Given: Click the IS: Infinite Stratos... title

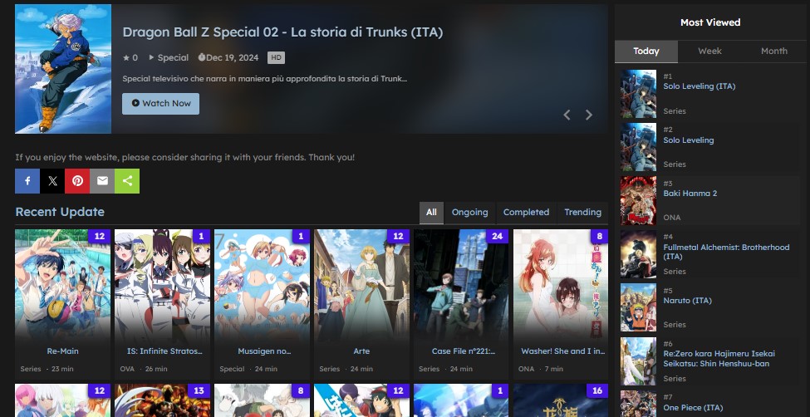Looking at the screenshot, I should [164, 351].
